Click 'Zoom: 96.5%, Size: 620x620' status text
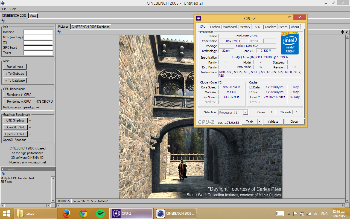350x219 pixels. (x=91, y=201)
